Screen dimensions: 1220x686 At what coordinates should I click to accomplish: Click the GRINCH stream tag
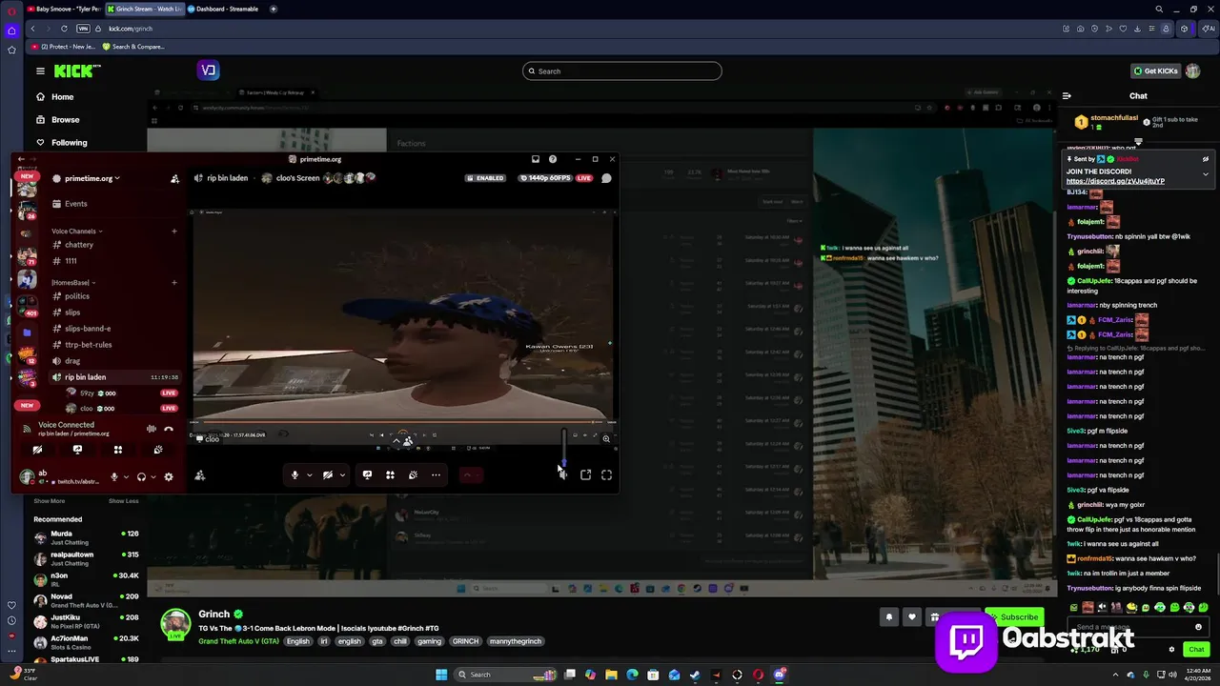point(465,641)
